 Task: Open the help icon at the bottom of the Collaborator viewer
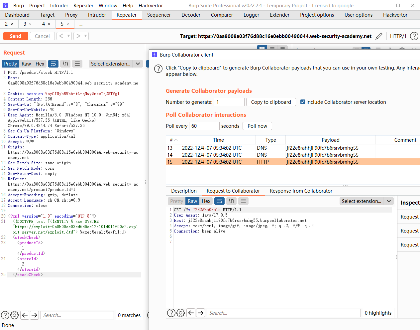point(171,313)
